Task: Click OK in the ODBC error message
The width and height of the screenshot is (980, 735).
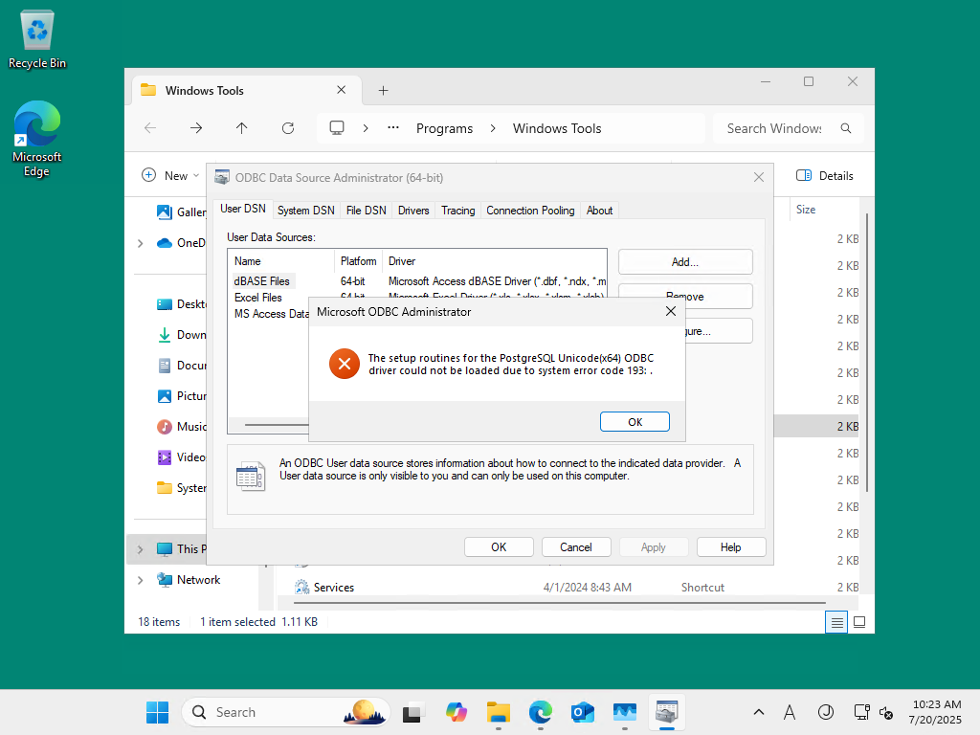Action: (x=635, y=422)
